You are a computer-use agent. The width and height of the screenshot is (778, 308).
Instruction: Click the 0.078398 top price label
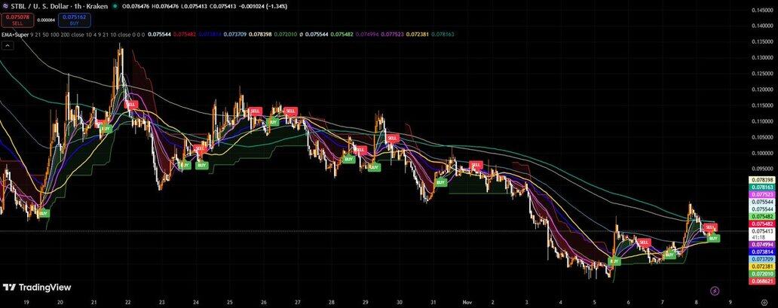(x=763, y=180)
